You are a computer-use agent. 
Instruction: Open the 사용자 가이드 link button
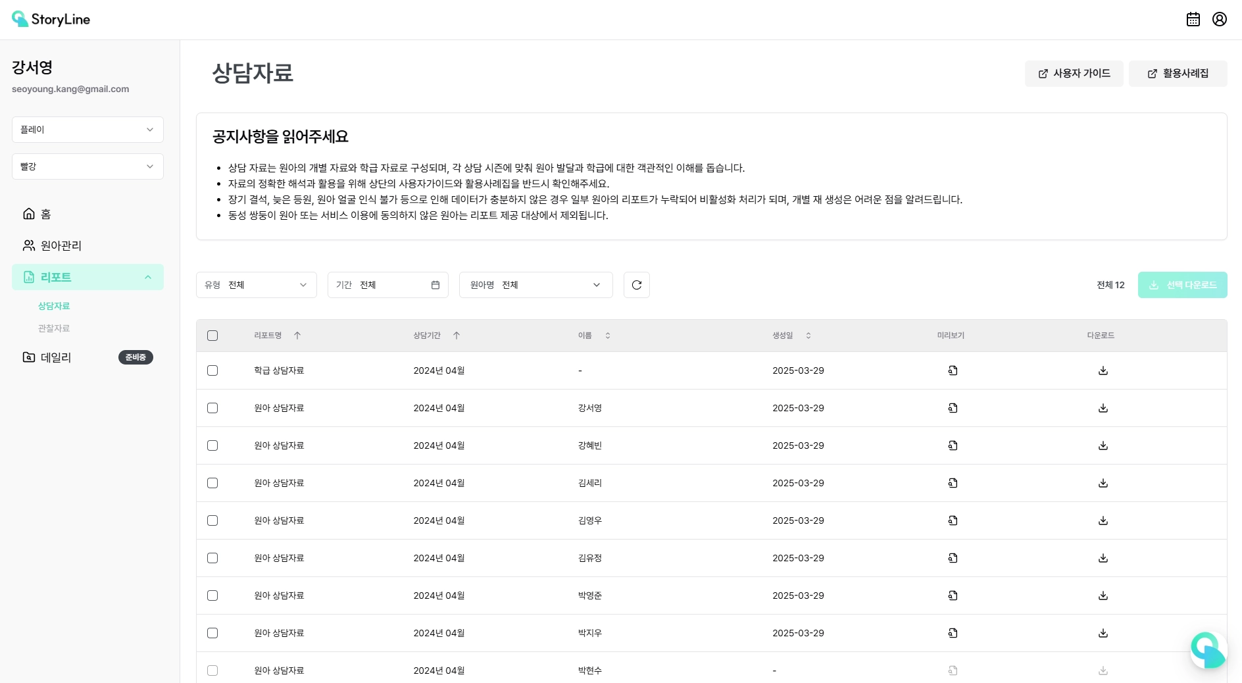coord(1074,74)
